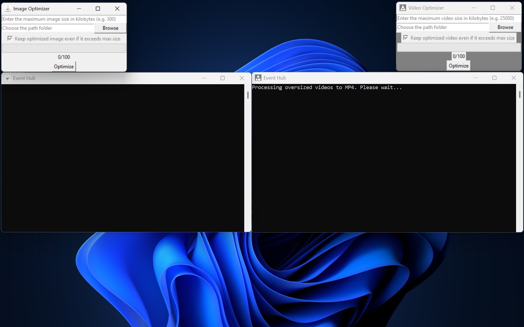Image resolution: width=524 pixels, height=327 pixels.
Task: Minimize the right Event Hub window
Action: (x=475, y=78)
